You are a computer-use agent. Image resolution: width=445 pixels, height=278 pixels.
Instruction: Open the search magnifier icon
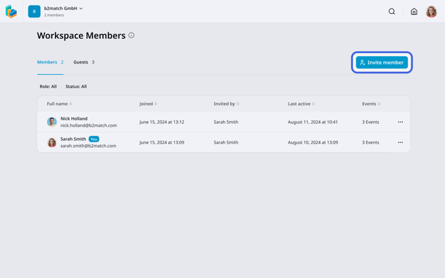(391, 12)
